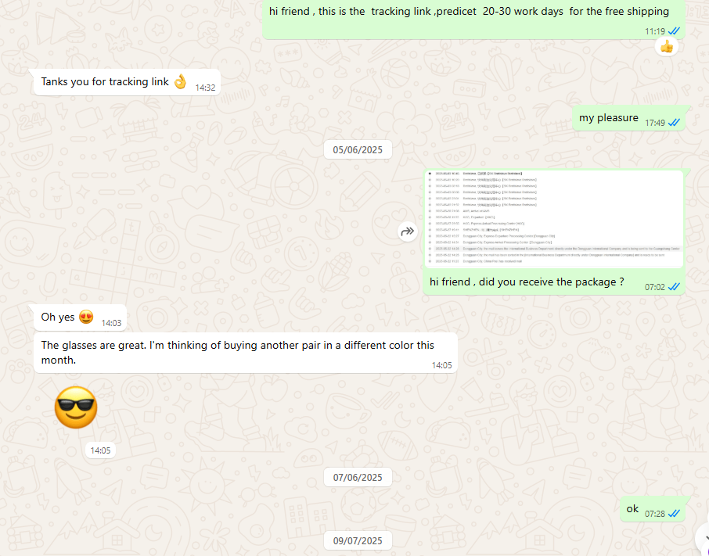Click the OK hand emoji in the thanks message
The height and width of the screenshot is (556, 709).
(180, 81)
